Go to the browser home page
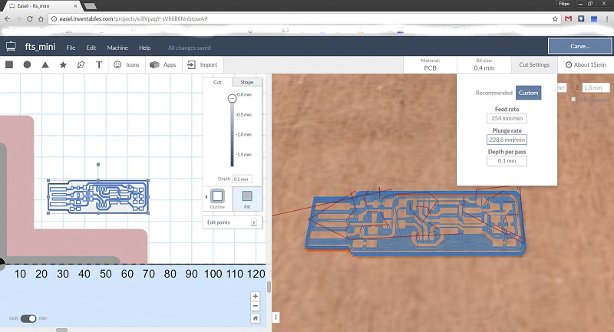Viewport: 614px width, 332px height. 41,18
